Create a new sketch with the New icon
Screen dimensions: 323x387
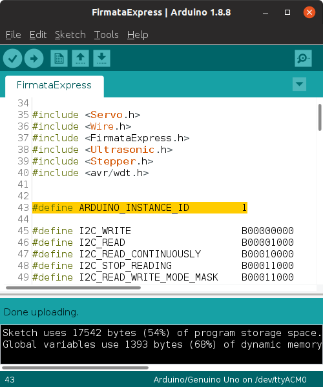pyautogui.click(x=59, y=59)
